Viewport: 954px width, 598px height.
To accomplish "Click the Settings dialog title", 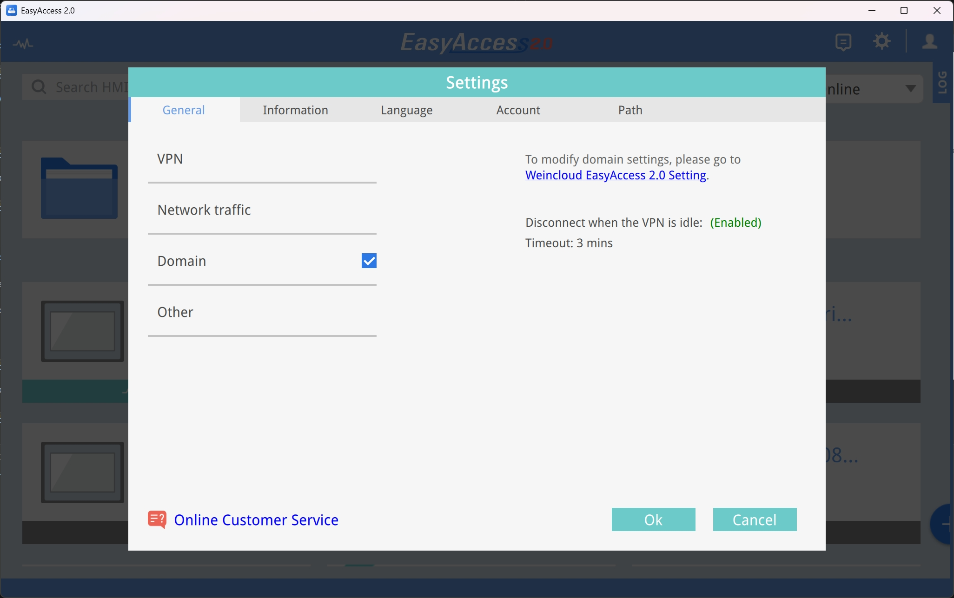I will [x=477, y=82].
